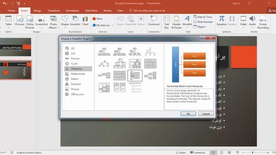The image size is (276, 155).
Task: Click the Normal view icon
Action: click(x=213, y=152)
